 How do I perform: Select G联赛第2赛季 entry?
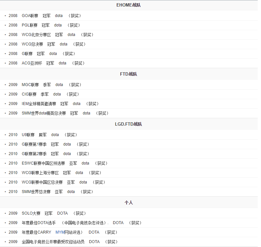[34, 154]
